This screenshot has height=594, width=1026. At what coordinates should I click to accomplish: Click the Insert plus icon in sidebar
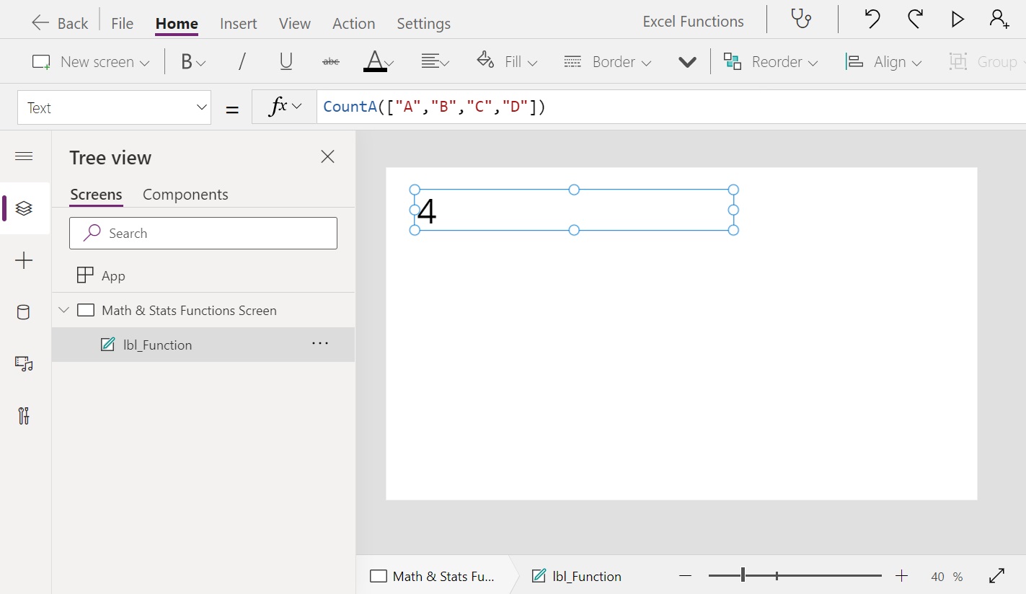tap(24, 260)
